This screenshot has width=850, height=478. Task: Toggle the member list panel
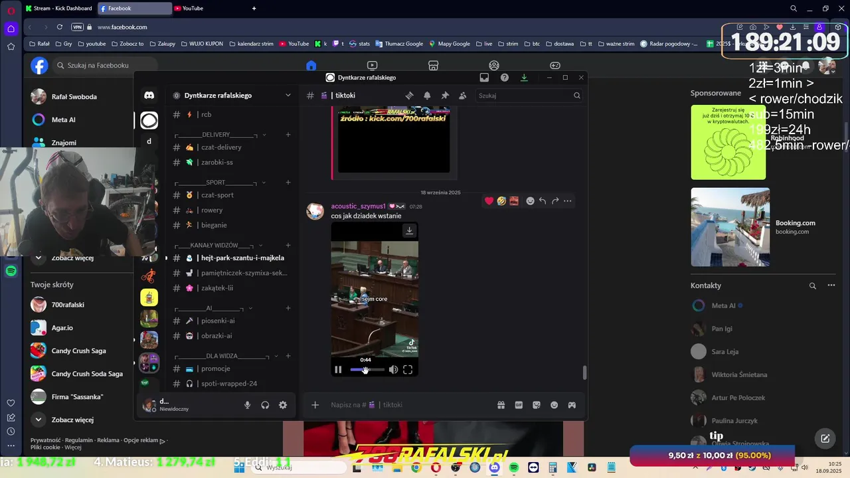[x=463, y=96]
